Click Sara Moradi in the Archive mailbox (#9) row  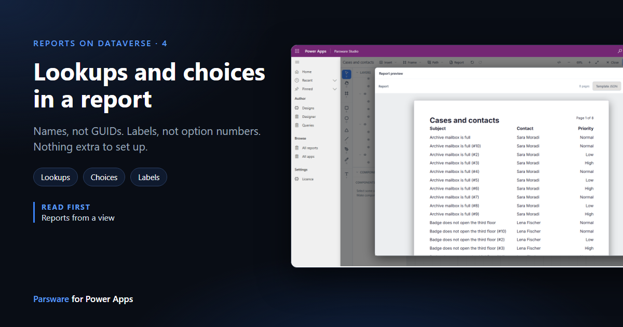(x=528, y=214)
